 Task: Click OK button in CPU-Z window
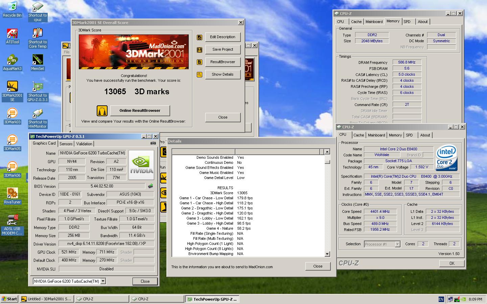pos(452,263)
